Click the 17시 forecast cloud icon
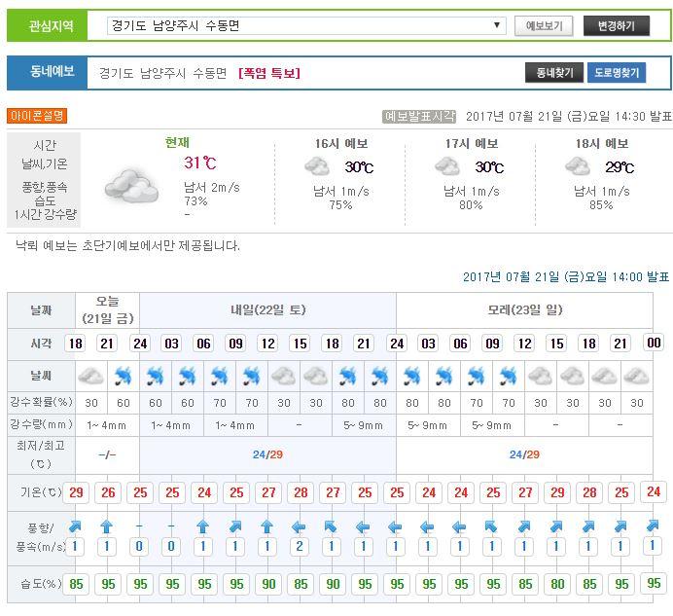The width and height of the screenshot is (673, 616). 447,166
